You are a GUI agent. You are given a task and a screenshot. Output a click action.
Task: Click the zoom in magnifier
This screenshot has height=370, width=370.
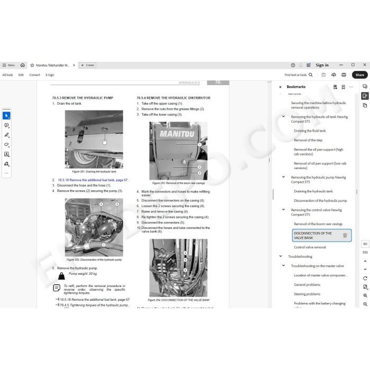click(x=365, y=295)
